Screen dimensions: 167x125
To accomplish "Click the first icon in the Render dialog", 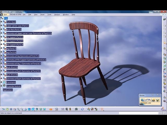I will [x=142, y=100].
